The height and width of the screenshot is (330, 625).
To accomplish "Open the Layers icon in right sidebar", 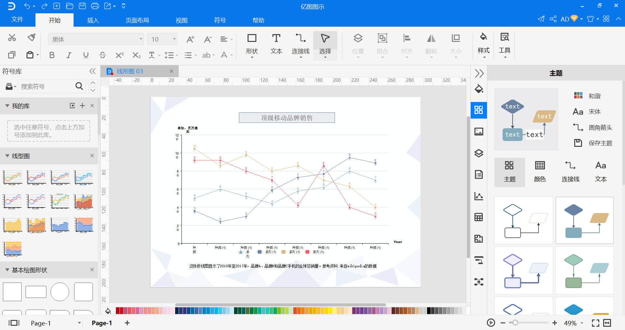I will [x=479, y=153].
